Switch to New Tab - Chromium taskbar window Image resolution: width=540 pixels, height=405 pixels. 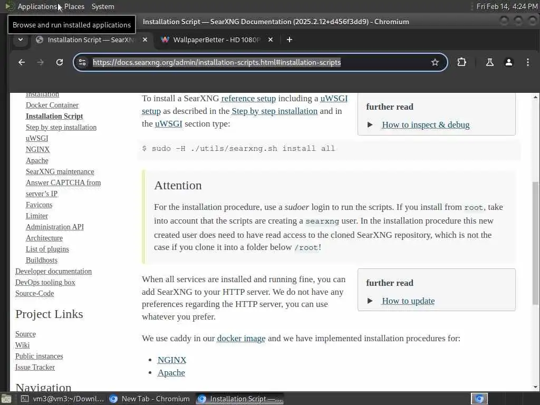click(149, 399)
